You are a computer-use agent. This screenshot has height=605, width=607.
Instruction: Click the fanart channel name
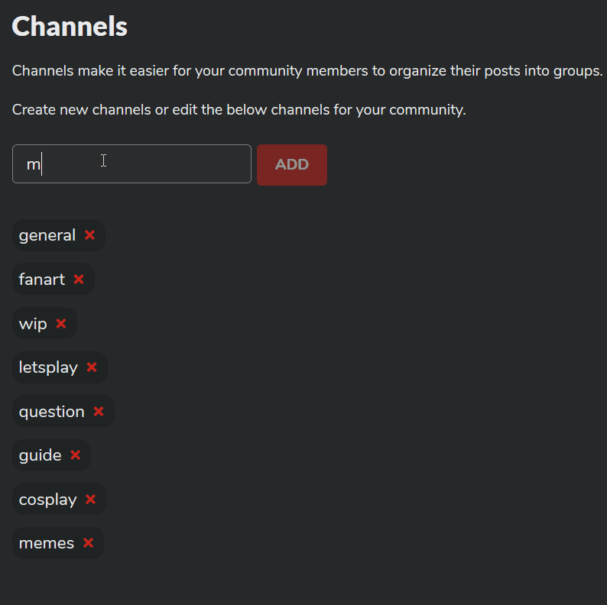pos(42,280)
